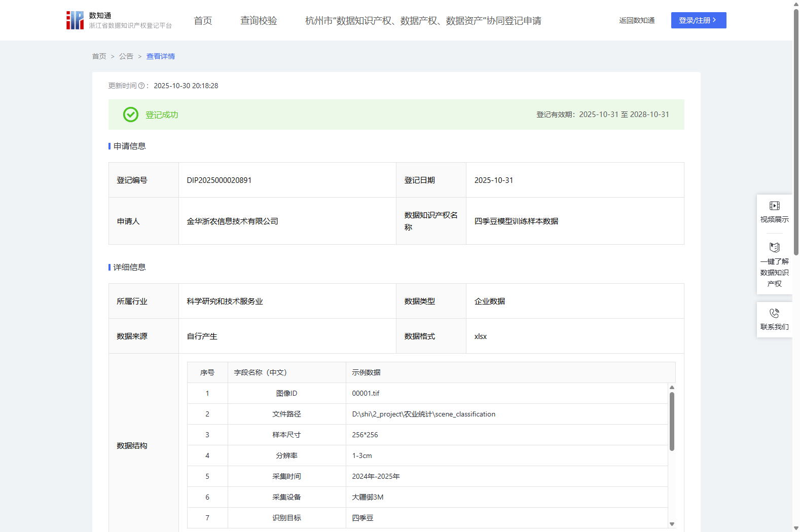Select the update time 2025-10-30 20:18:28

(186, 86)
